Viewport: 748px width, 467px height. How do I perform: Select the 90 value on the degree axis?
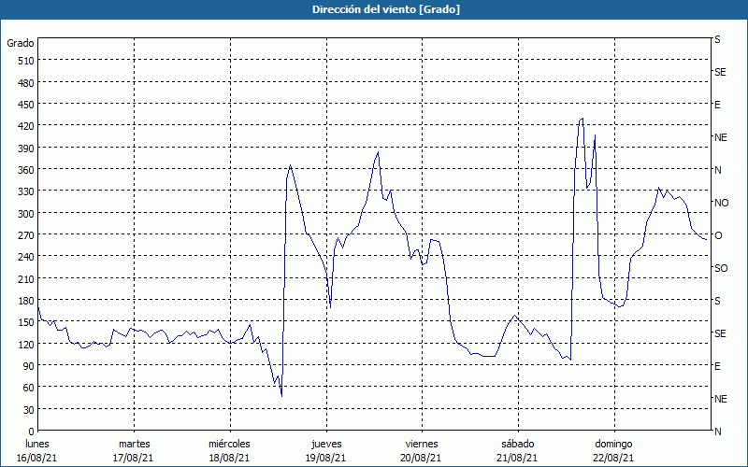29,366
